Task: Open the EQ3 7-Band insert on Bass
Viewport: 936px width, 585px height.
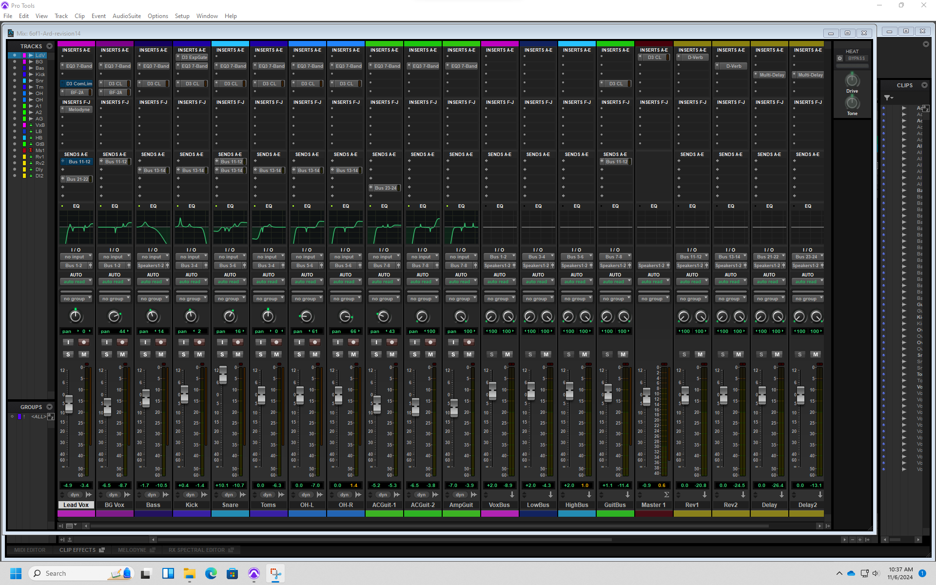Action: pos(156,66)
